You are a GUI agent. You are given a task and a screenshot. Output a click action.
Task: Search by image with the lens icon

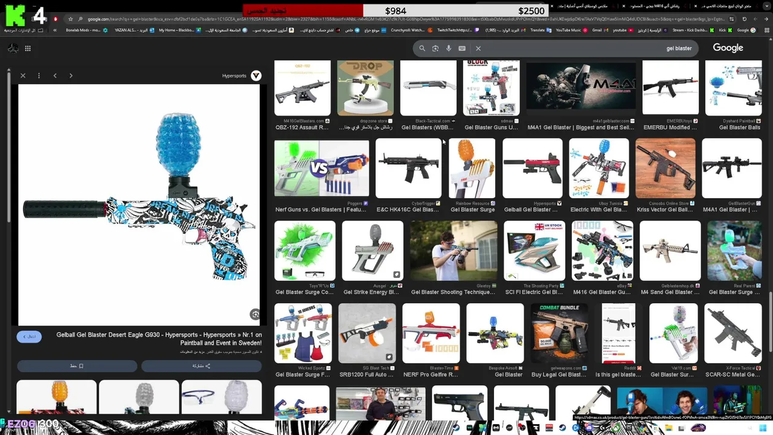click(x=435, y=48)
